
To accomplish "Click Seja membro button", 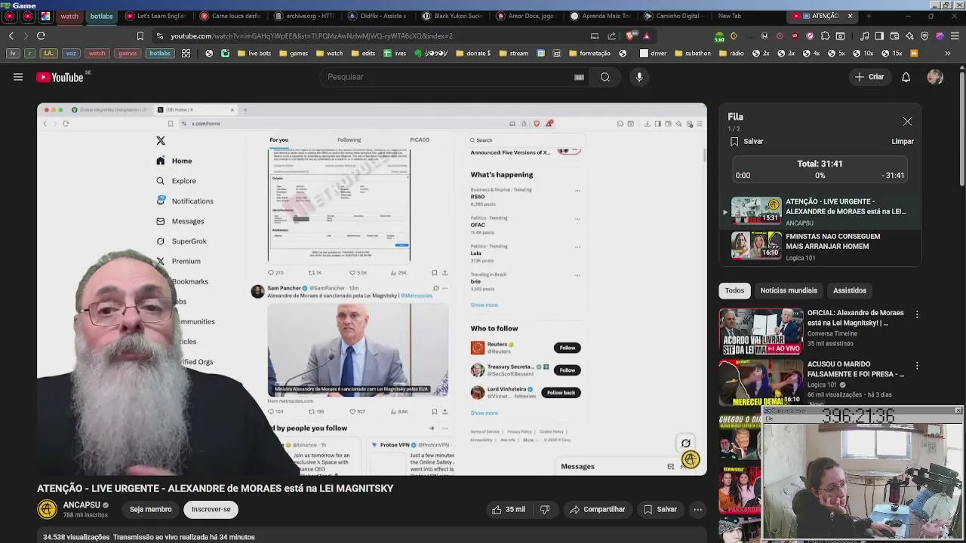I will [151, 509].
